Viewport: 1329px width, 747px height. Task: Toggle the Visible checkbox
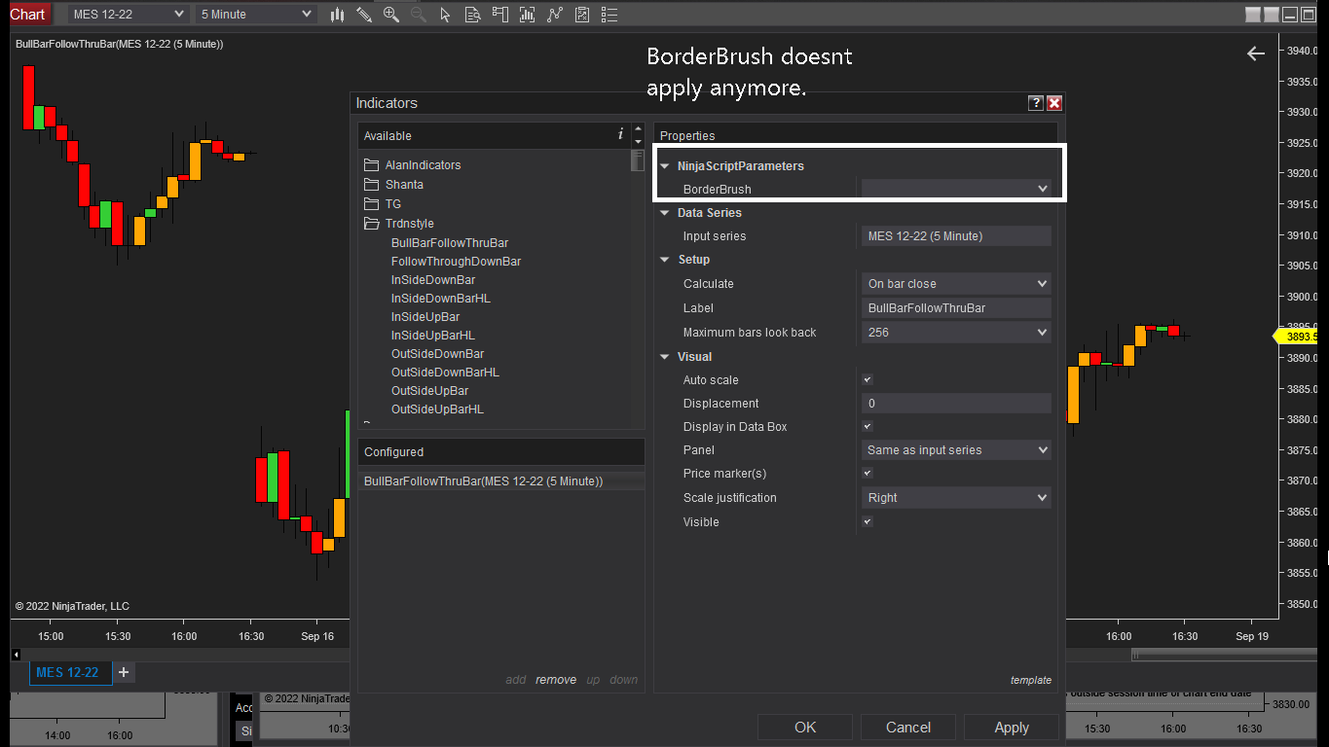(868, 521)
